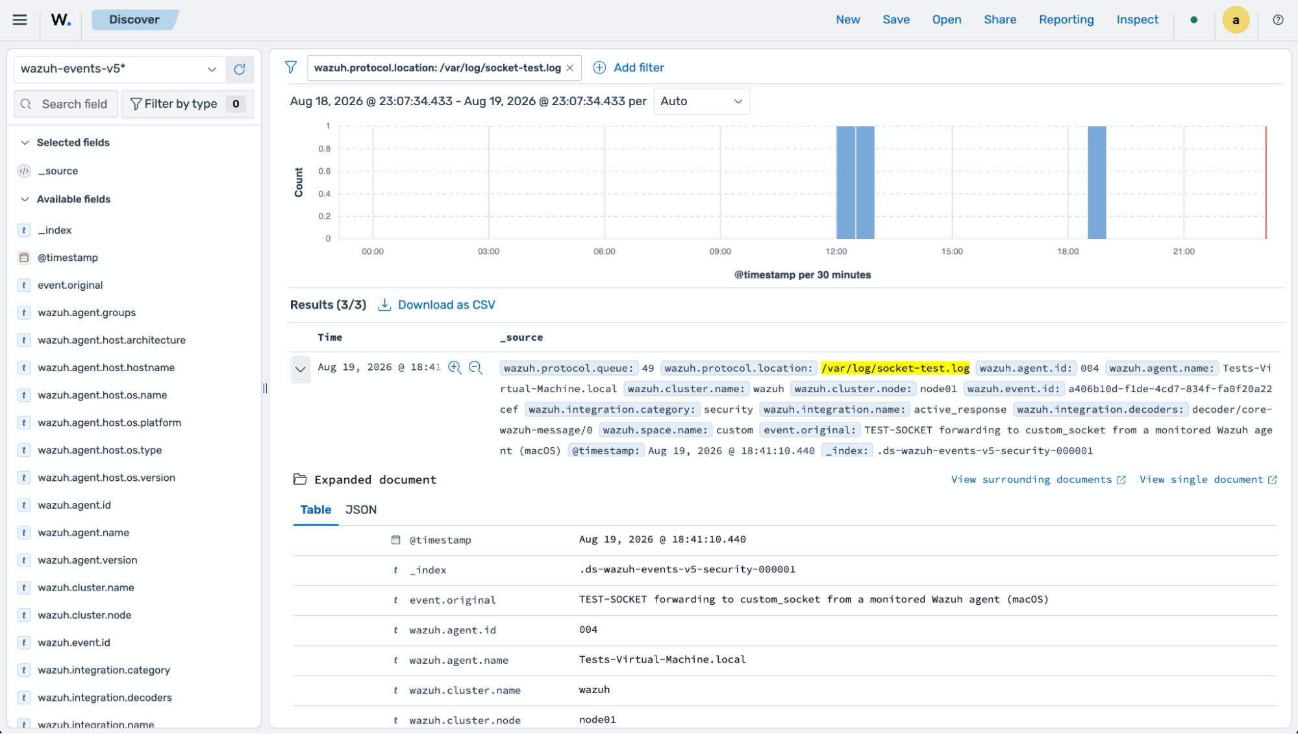The width and height of the screenshot is (1298, 734).
Task: Filter out the time value with minus magnifier
Action: click(x=476, y=368)
